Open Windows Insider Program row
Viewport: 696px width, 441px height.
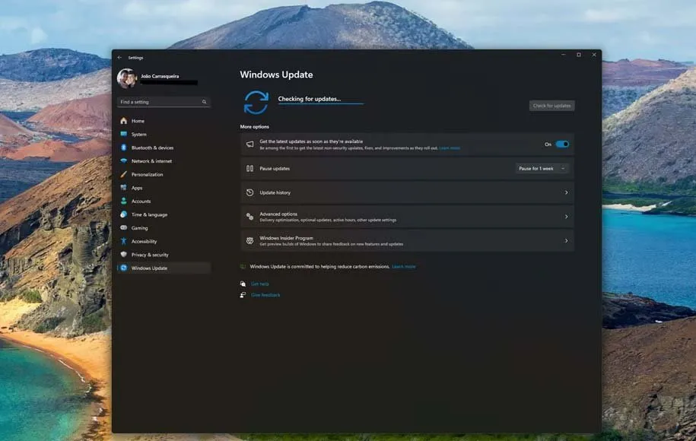pos(407,241)
